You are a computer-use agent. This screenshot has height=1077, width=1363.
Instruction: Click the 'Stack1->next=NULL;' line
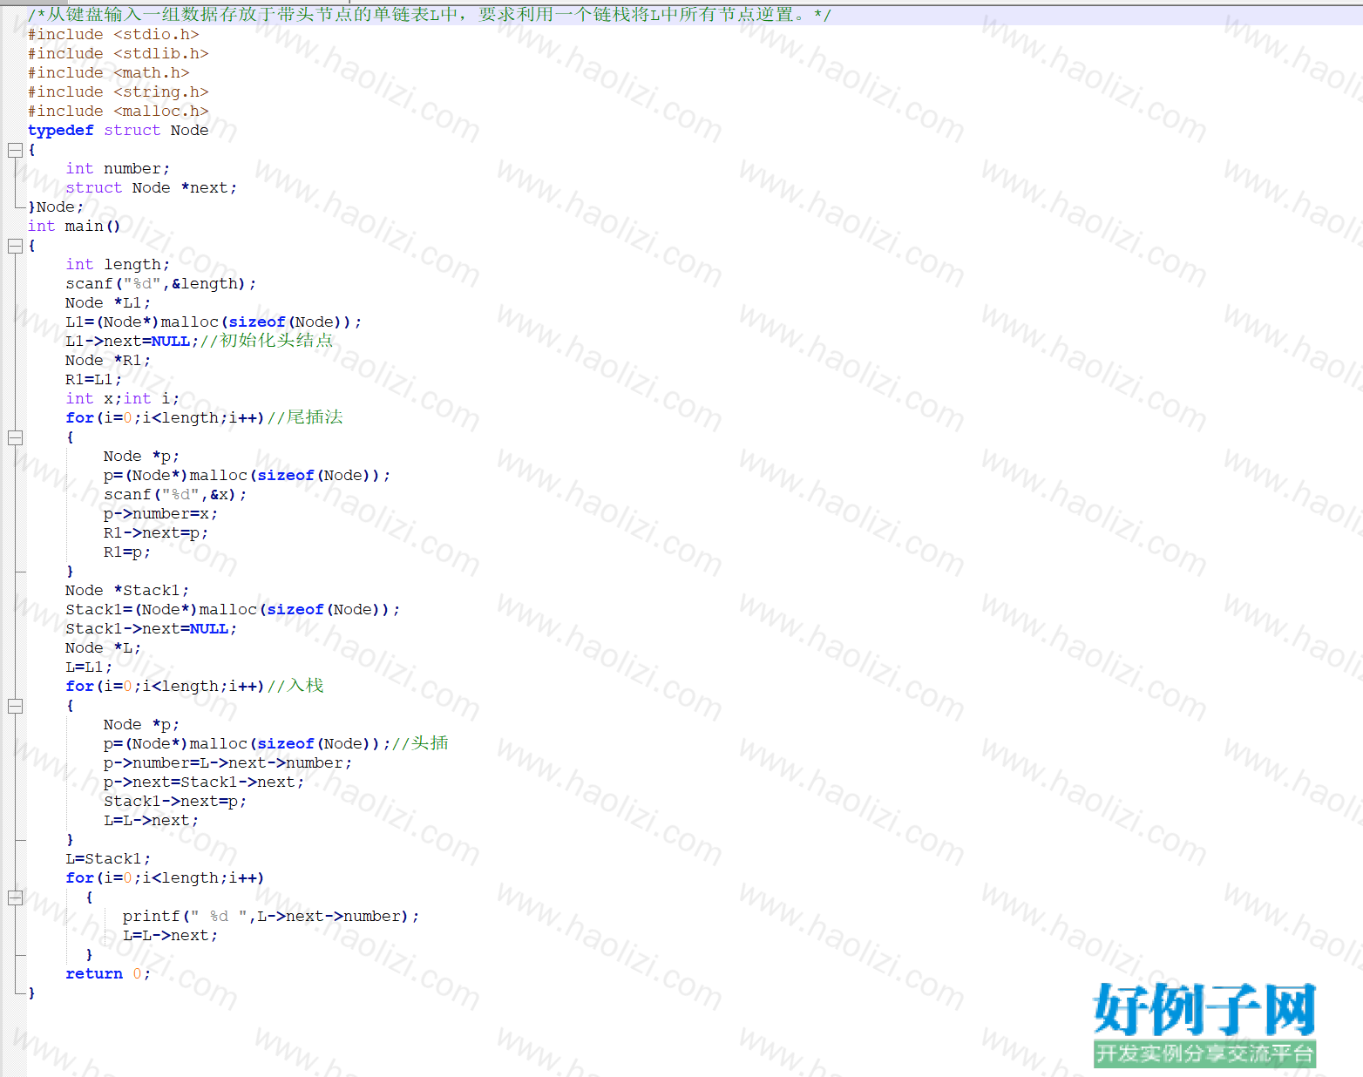[151, 629]
